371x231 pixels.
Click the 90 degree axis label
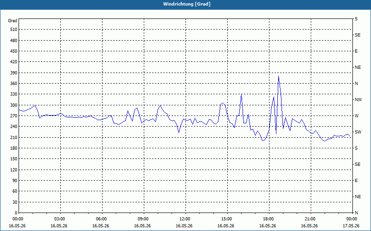(15, 181)
